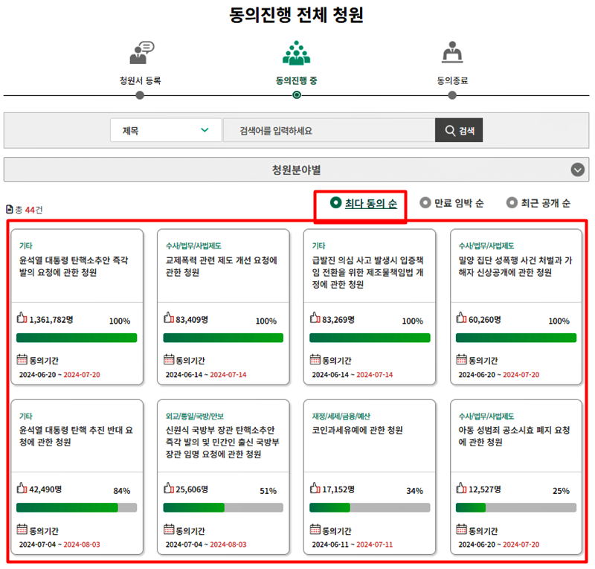Viewport: 595px width, 569px height.
Task: Click the 재정/세제/금융/예산 category label
Action: coord(341,416)
